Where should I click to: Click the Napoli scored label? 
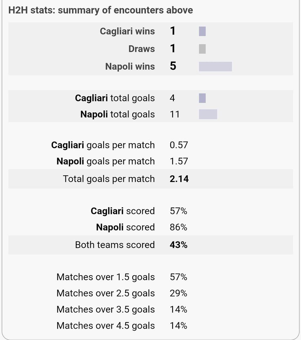(125, 227)
